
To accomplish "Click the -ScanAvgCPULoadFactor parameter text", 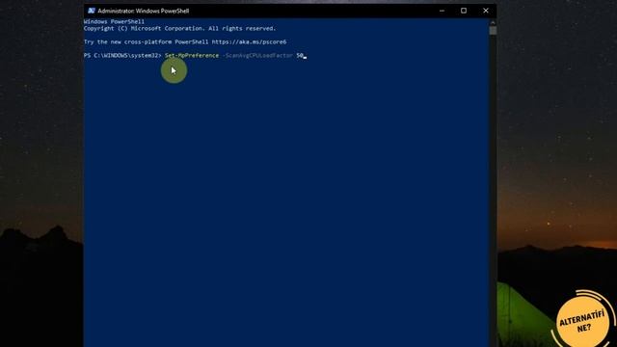I will (257, 56).
